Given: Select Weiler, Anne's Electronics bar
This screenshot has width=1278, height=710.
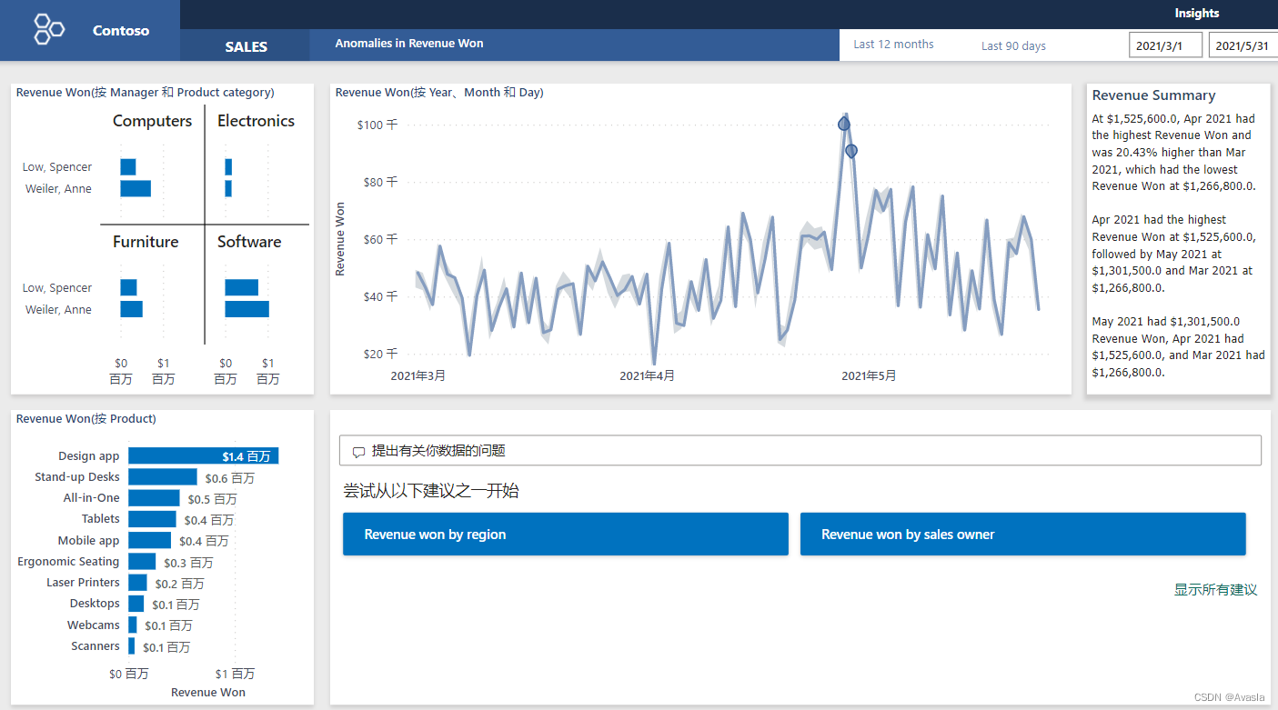Looking at the screenshot, I should click(x=228, y=189).
